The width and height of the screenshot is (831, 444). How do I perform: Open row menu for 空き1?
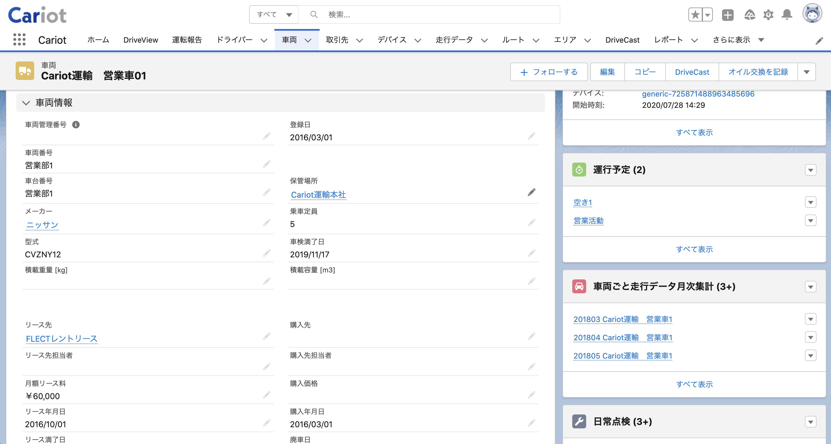coord(810,202)
